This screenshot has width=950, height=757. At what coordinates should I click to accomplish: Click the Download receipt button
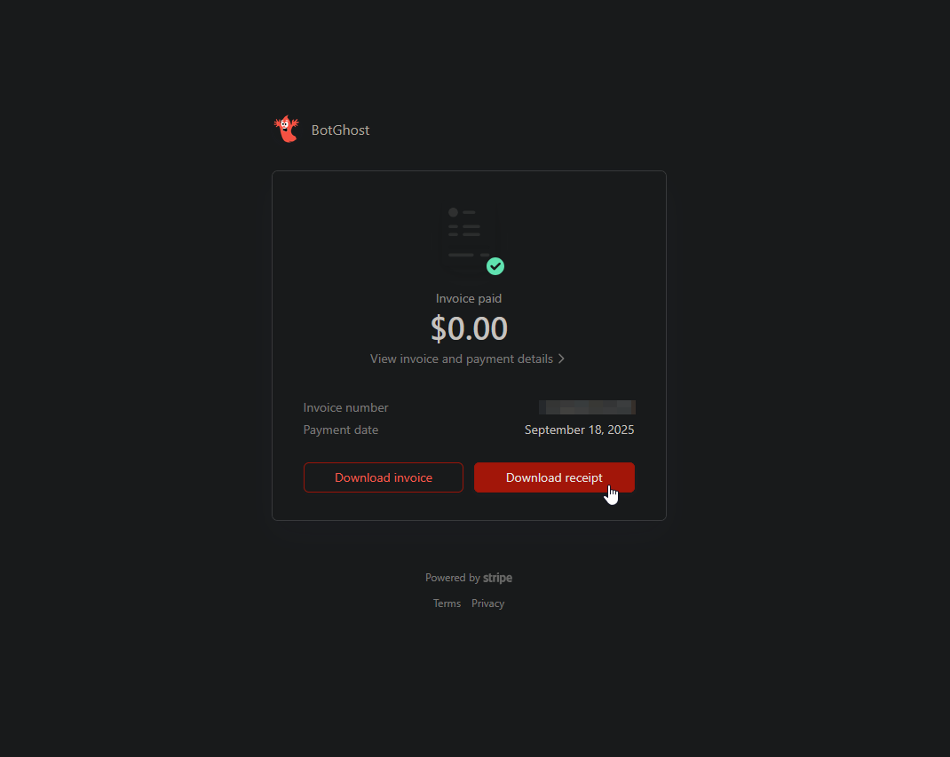click(554, 477)
